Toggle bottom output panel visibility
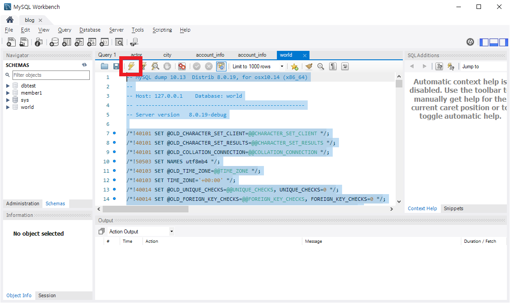 coord(494,42)
